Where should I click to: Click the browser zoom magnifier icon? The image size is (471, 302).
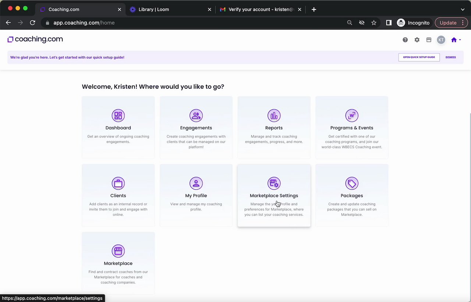click(x=350, y=23)
